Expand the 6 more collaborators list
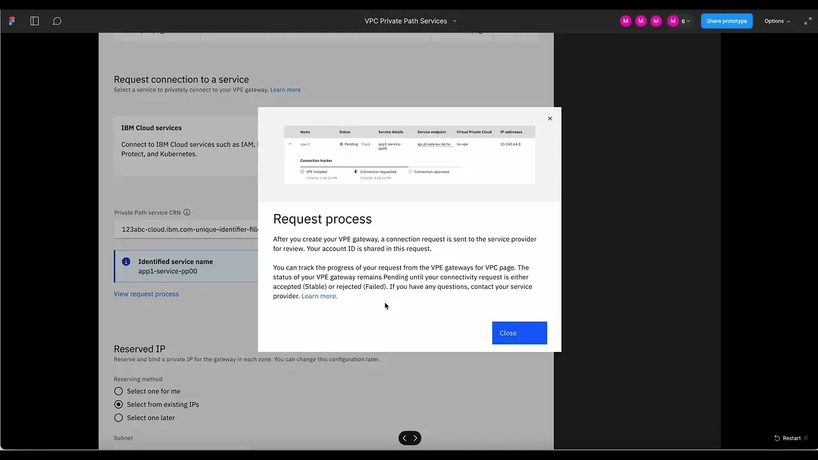 pyautogui.click(x=685, y=21)
